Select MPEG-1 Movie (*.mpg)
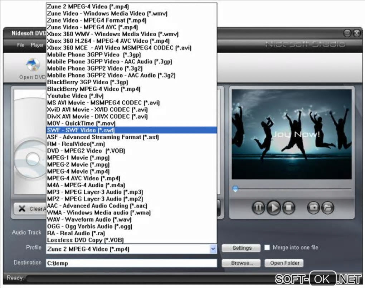 [x=132, y=157]
